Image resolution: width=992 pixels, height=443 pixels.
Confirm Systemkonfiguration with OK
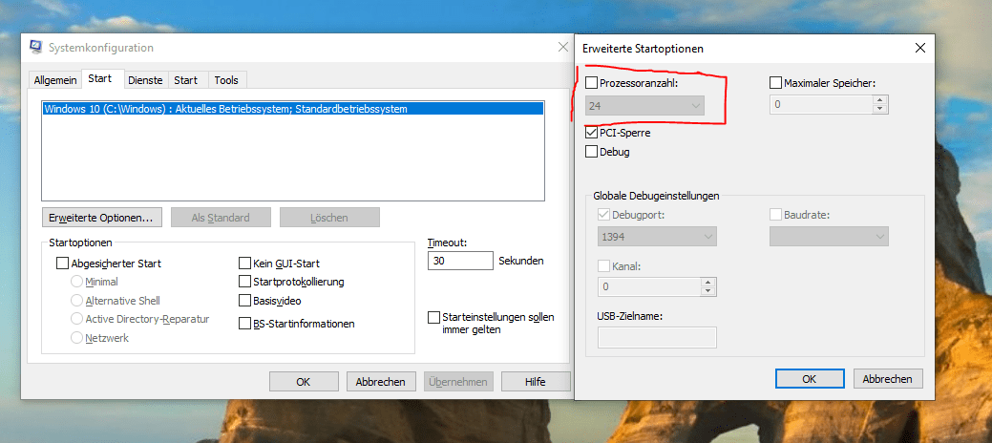click(303, 382)
